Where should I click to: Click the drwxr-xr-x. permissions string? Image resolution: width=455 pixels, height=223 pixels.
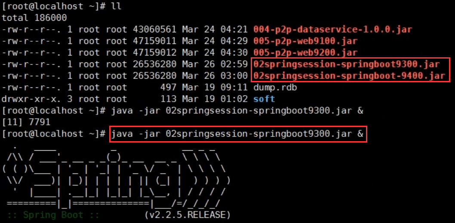tap(32, 99)
